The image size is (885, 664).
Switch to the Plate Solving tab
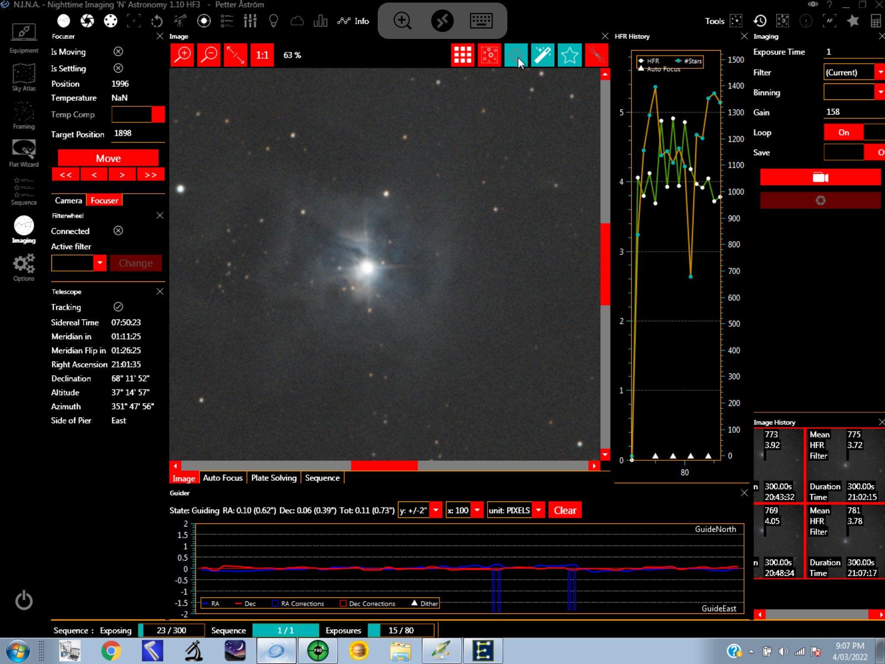[x=274, y=478]
